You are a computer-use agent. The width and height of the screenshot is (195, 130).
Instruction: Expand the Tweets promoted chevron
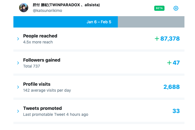(18, 111)
